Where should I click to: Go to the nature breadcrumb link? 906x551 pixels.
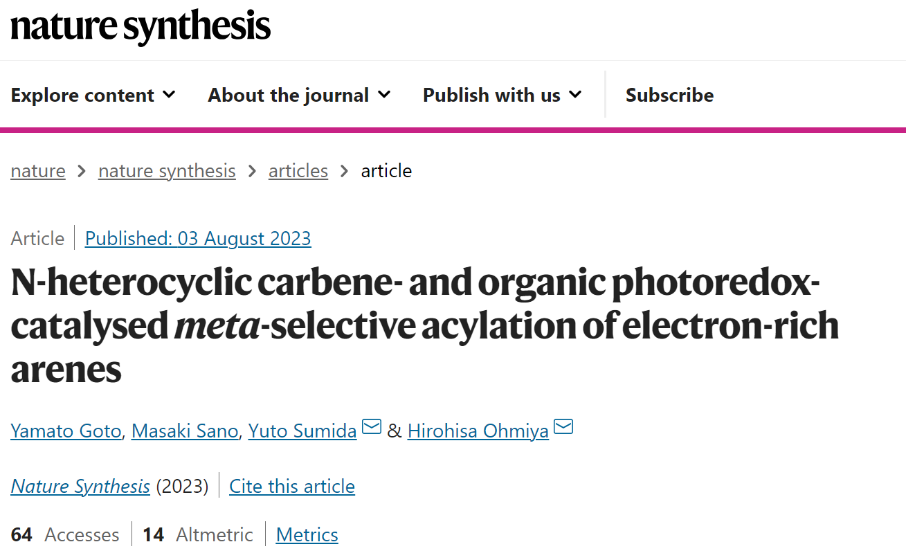(38, 170)
